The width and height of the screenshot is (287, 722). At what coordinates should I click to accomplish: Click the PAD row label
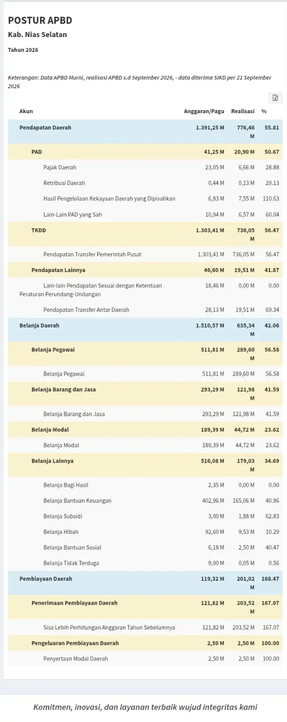(36, 152)
